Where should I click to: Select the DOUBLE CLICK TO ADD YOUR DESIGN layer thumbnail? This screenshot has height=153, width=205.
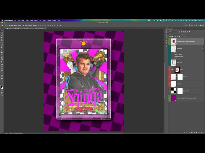[x=174, y=41]
